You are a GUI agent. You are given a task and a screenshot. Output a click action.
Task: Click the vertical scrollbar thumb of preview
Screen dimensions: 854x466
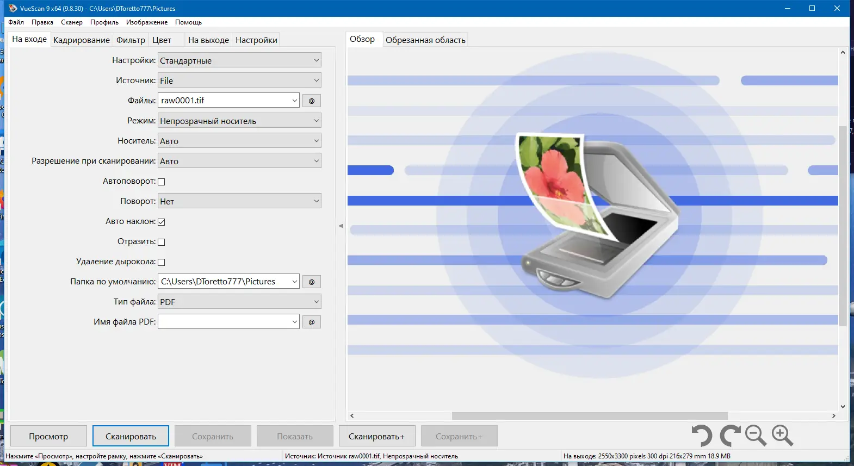(x=843, y=226)
